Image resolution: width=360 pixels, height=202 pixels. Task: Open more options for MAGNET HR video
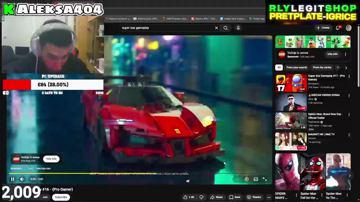349,135
